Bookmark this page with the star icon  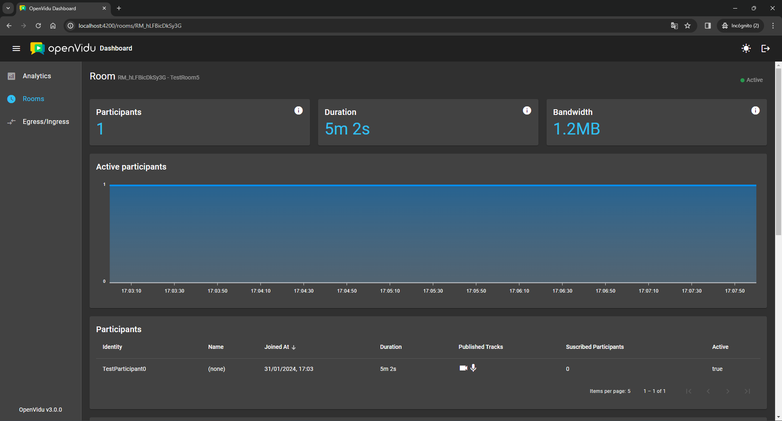point(688,26)
